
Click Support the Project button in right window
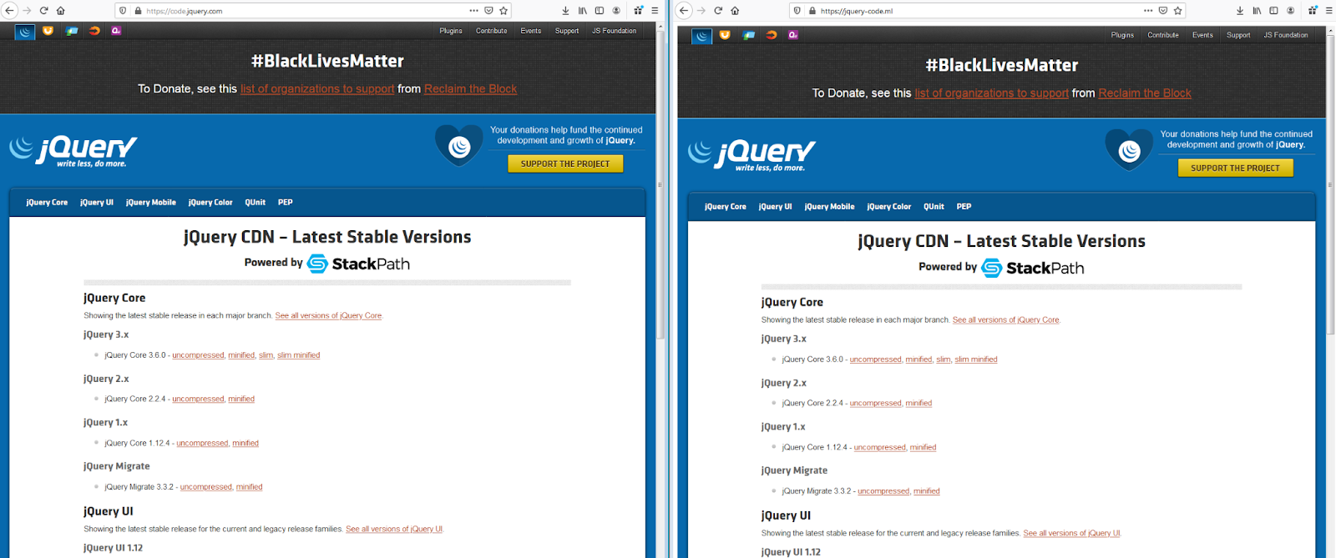click(x=1235, y=168)
